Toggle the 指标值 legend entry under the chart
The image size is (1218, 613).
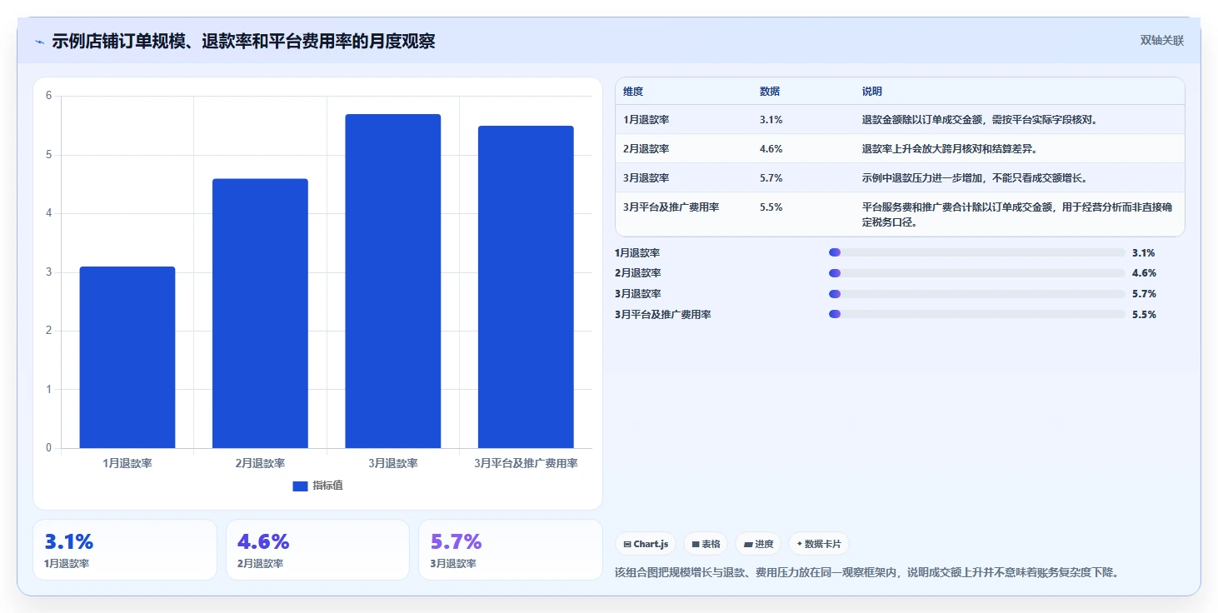pos(317,486)
